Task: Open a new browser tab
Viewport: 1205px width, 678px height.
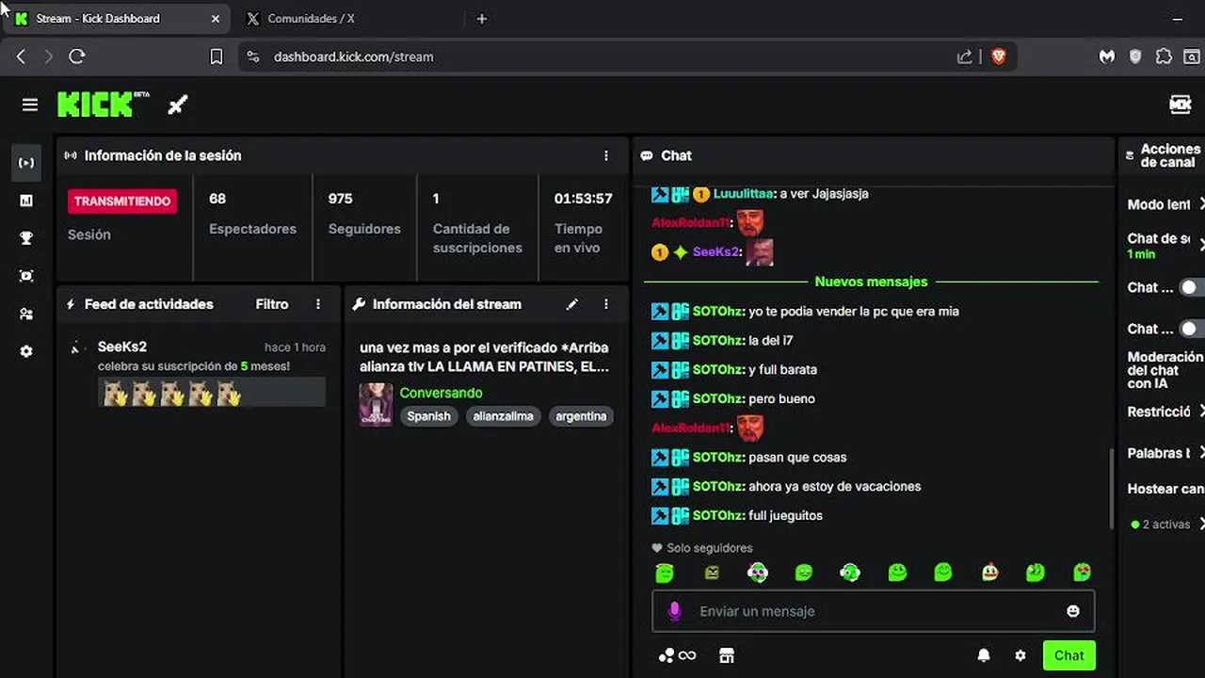Action: 482,19
